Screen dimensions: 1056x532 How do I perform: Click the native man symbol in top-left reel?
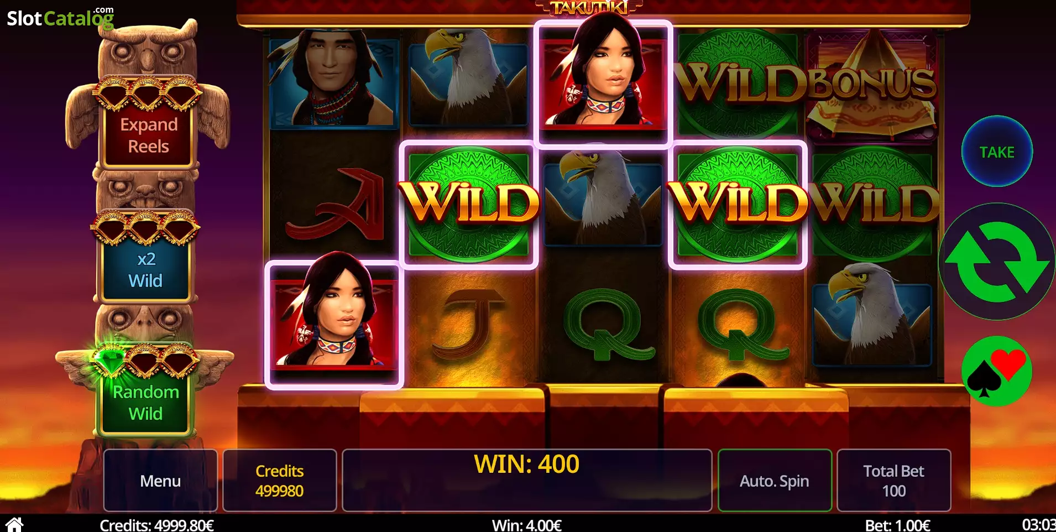coord(333,80)
